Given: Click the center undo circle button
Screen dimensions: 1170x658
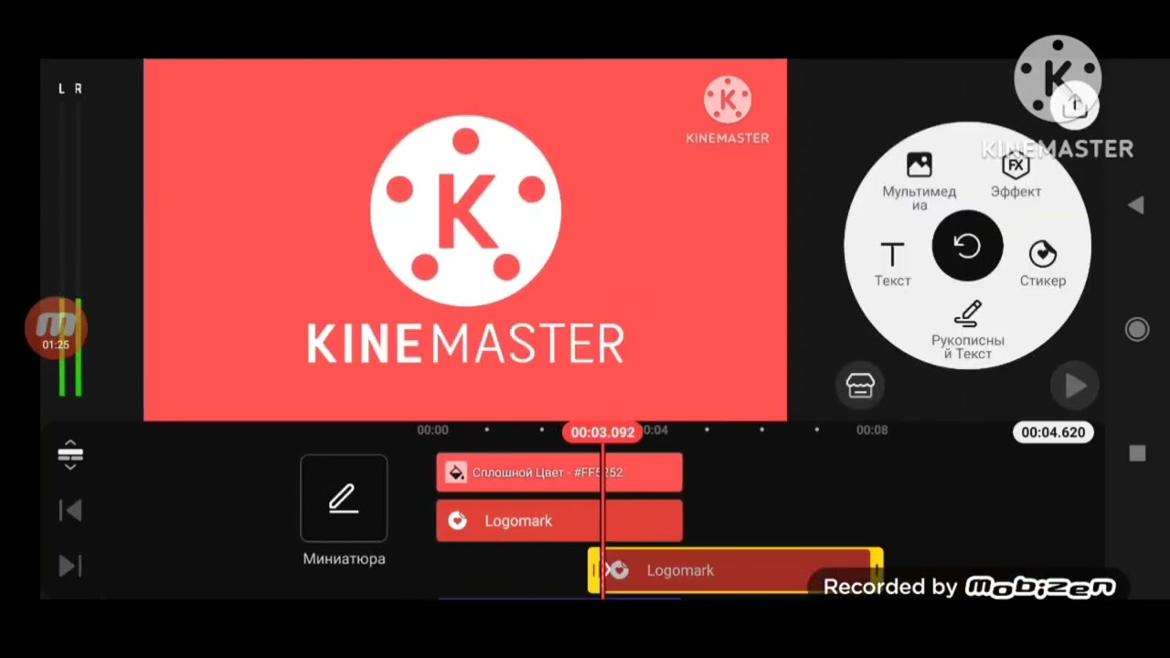Looking at the screenshot, I should click(967, 246).
